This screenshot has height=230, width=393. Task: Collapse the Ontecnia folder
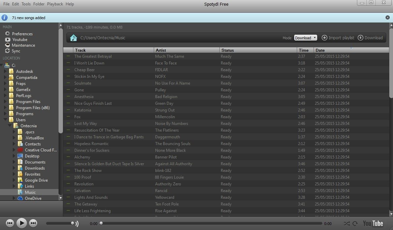coord(9,126)
